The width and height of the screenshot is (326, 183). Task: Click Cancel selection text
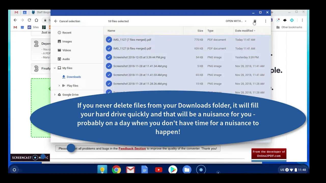coord(70,21)
